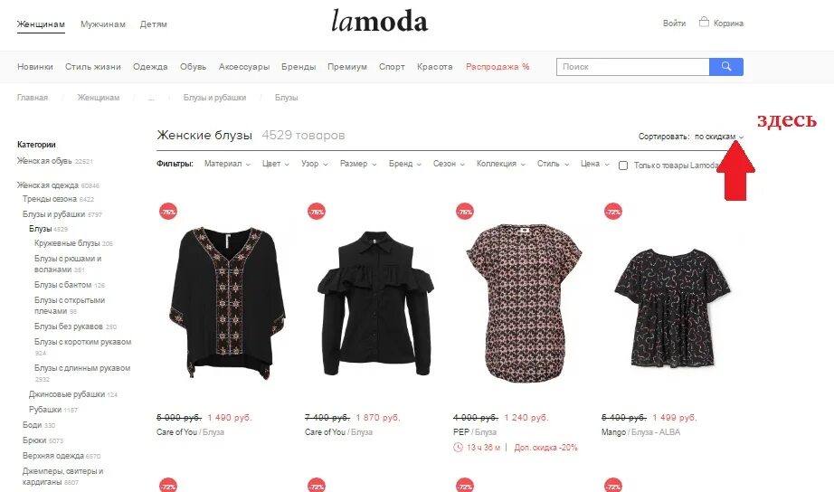Switch to the Мужчинам tab
This screenshot has height=492, width=834.
point(102,24)
